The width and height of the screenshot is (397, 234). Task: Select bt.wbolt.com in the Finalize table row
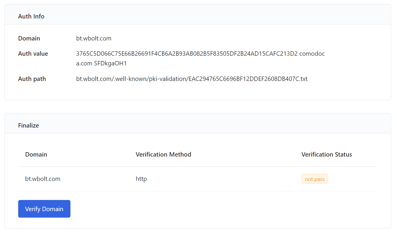point(43,179)
